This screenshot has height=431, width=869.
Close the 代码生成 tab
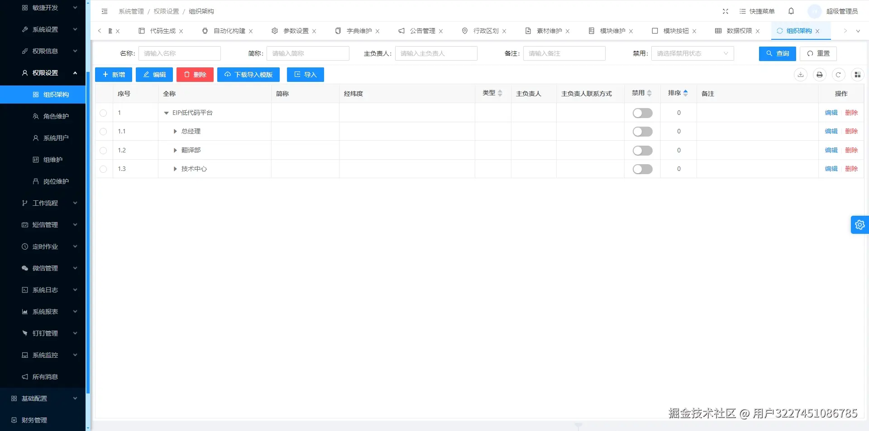coord(181,31)
